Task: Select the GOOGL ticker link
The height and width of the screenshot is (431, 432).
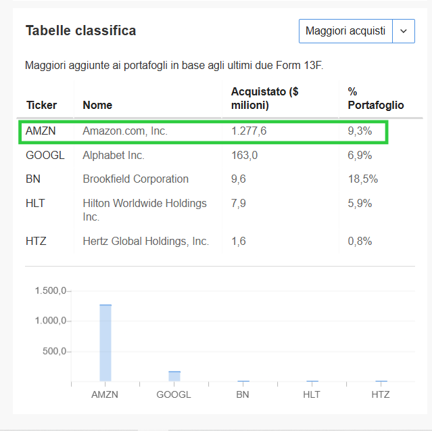Action: (x=45, y=155)
